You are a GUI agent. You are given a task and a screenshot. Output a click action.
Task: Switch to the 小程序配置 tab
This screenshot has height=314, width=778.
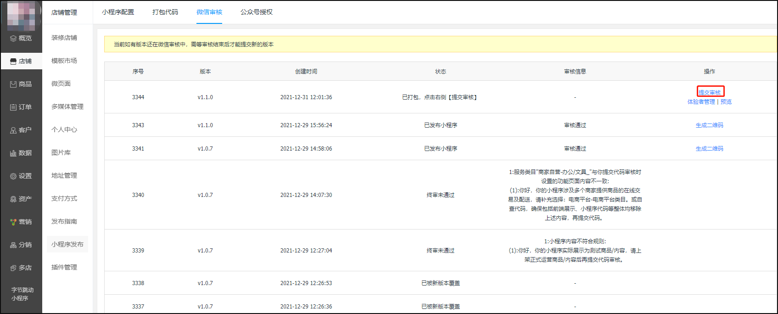[x=118, y=12]
